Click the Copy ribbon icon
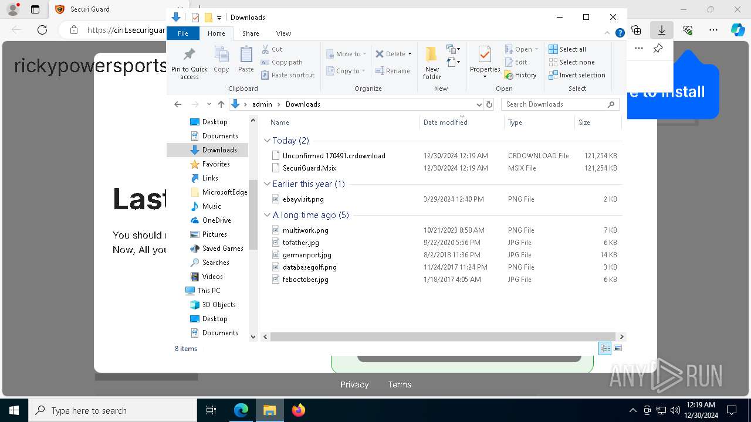The height and width of the screenshot is (422, 751). pyautogui.click(x=221, y=59)
